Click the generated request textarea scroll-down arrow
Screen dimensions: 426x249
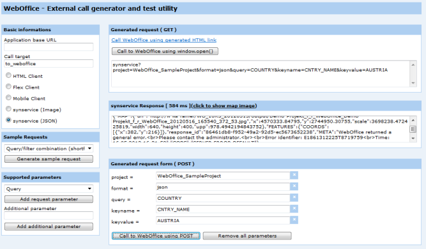click(413, 83)
